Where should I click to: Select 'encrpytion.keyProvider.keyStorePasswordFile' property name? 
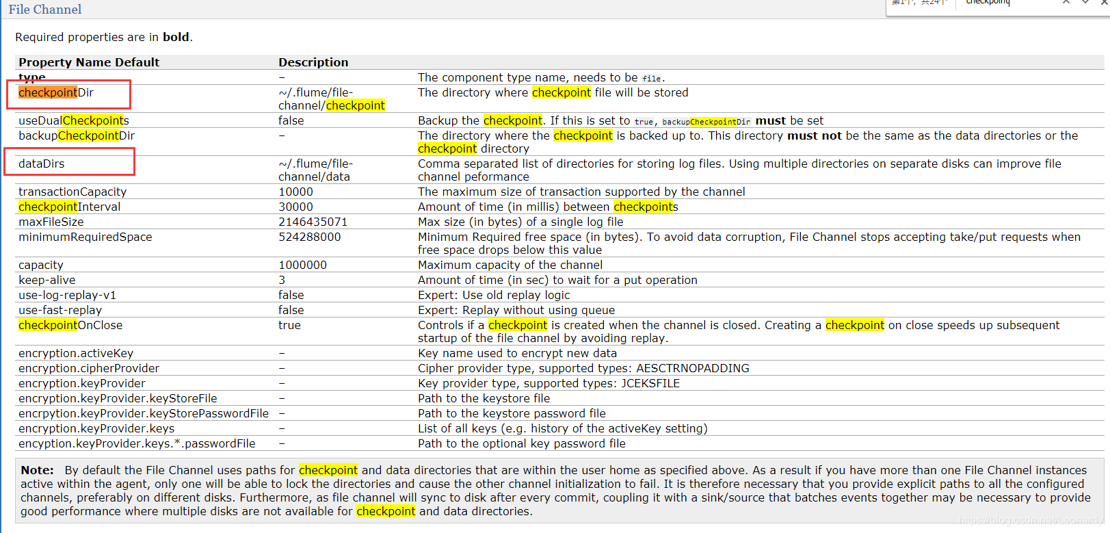click(x=144, y=413)
